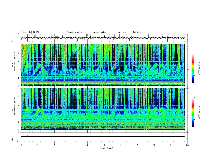Click the "Time (min)" axis title
Image resolution: width=211 pixels, height=163 pixels.
[x=107, y=148]
